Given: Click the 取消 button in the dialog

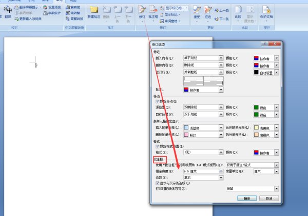Looking at the screenshot, I should (269, 199).
